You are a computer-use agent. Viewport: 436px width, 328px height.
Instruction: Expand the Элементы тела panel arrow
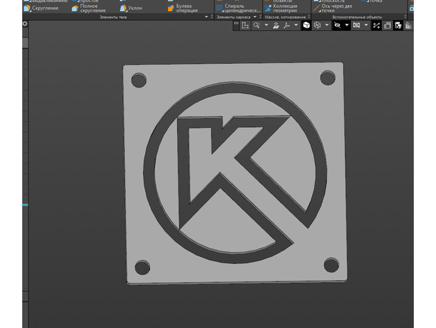coord(206,17)
